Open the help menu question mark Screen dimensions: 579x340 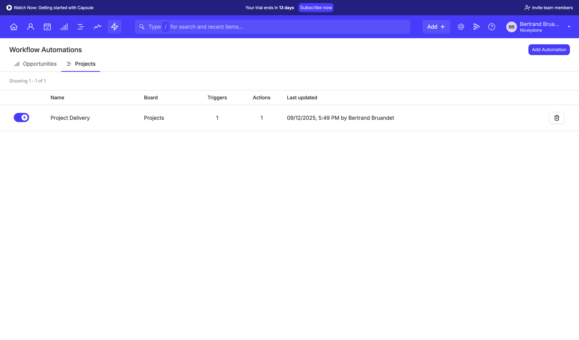pyautogui.click(x=492, y=27)
